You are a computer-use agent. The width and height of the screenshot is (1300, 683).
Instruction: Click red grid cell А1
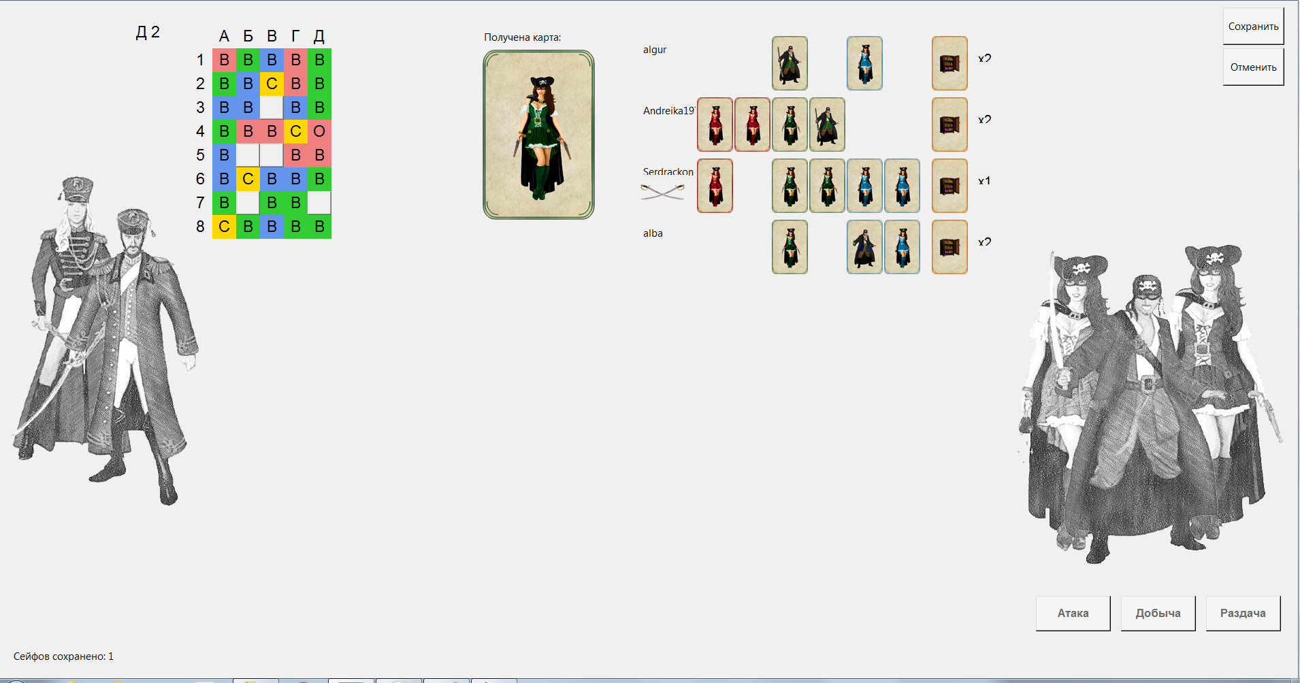pos(224,60)
